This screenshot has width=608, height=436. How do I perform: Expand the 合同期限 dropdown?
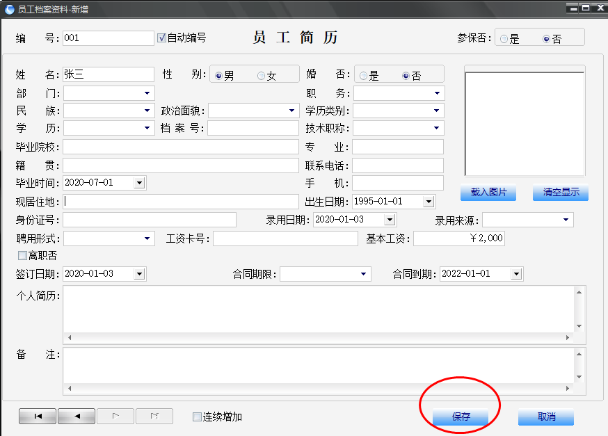363,274
